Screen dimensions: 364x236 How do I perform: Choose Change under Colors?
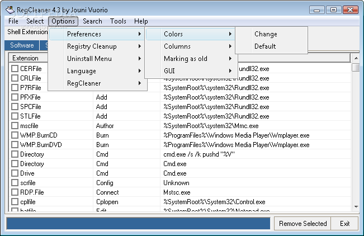(x=272, y=34)
